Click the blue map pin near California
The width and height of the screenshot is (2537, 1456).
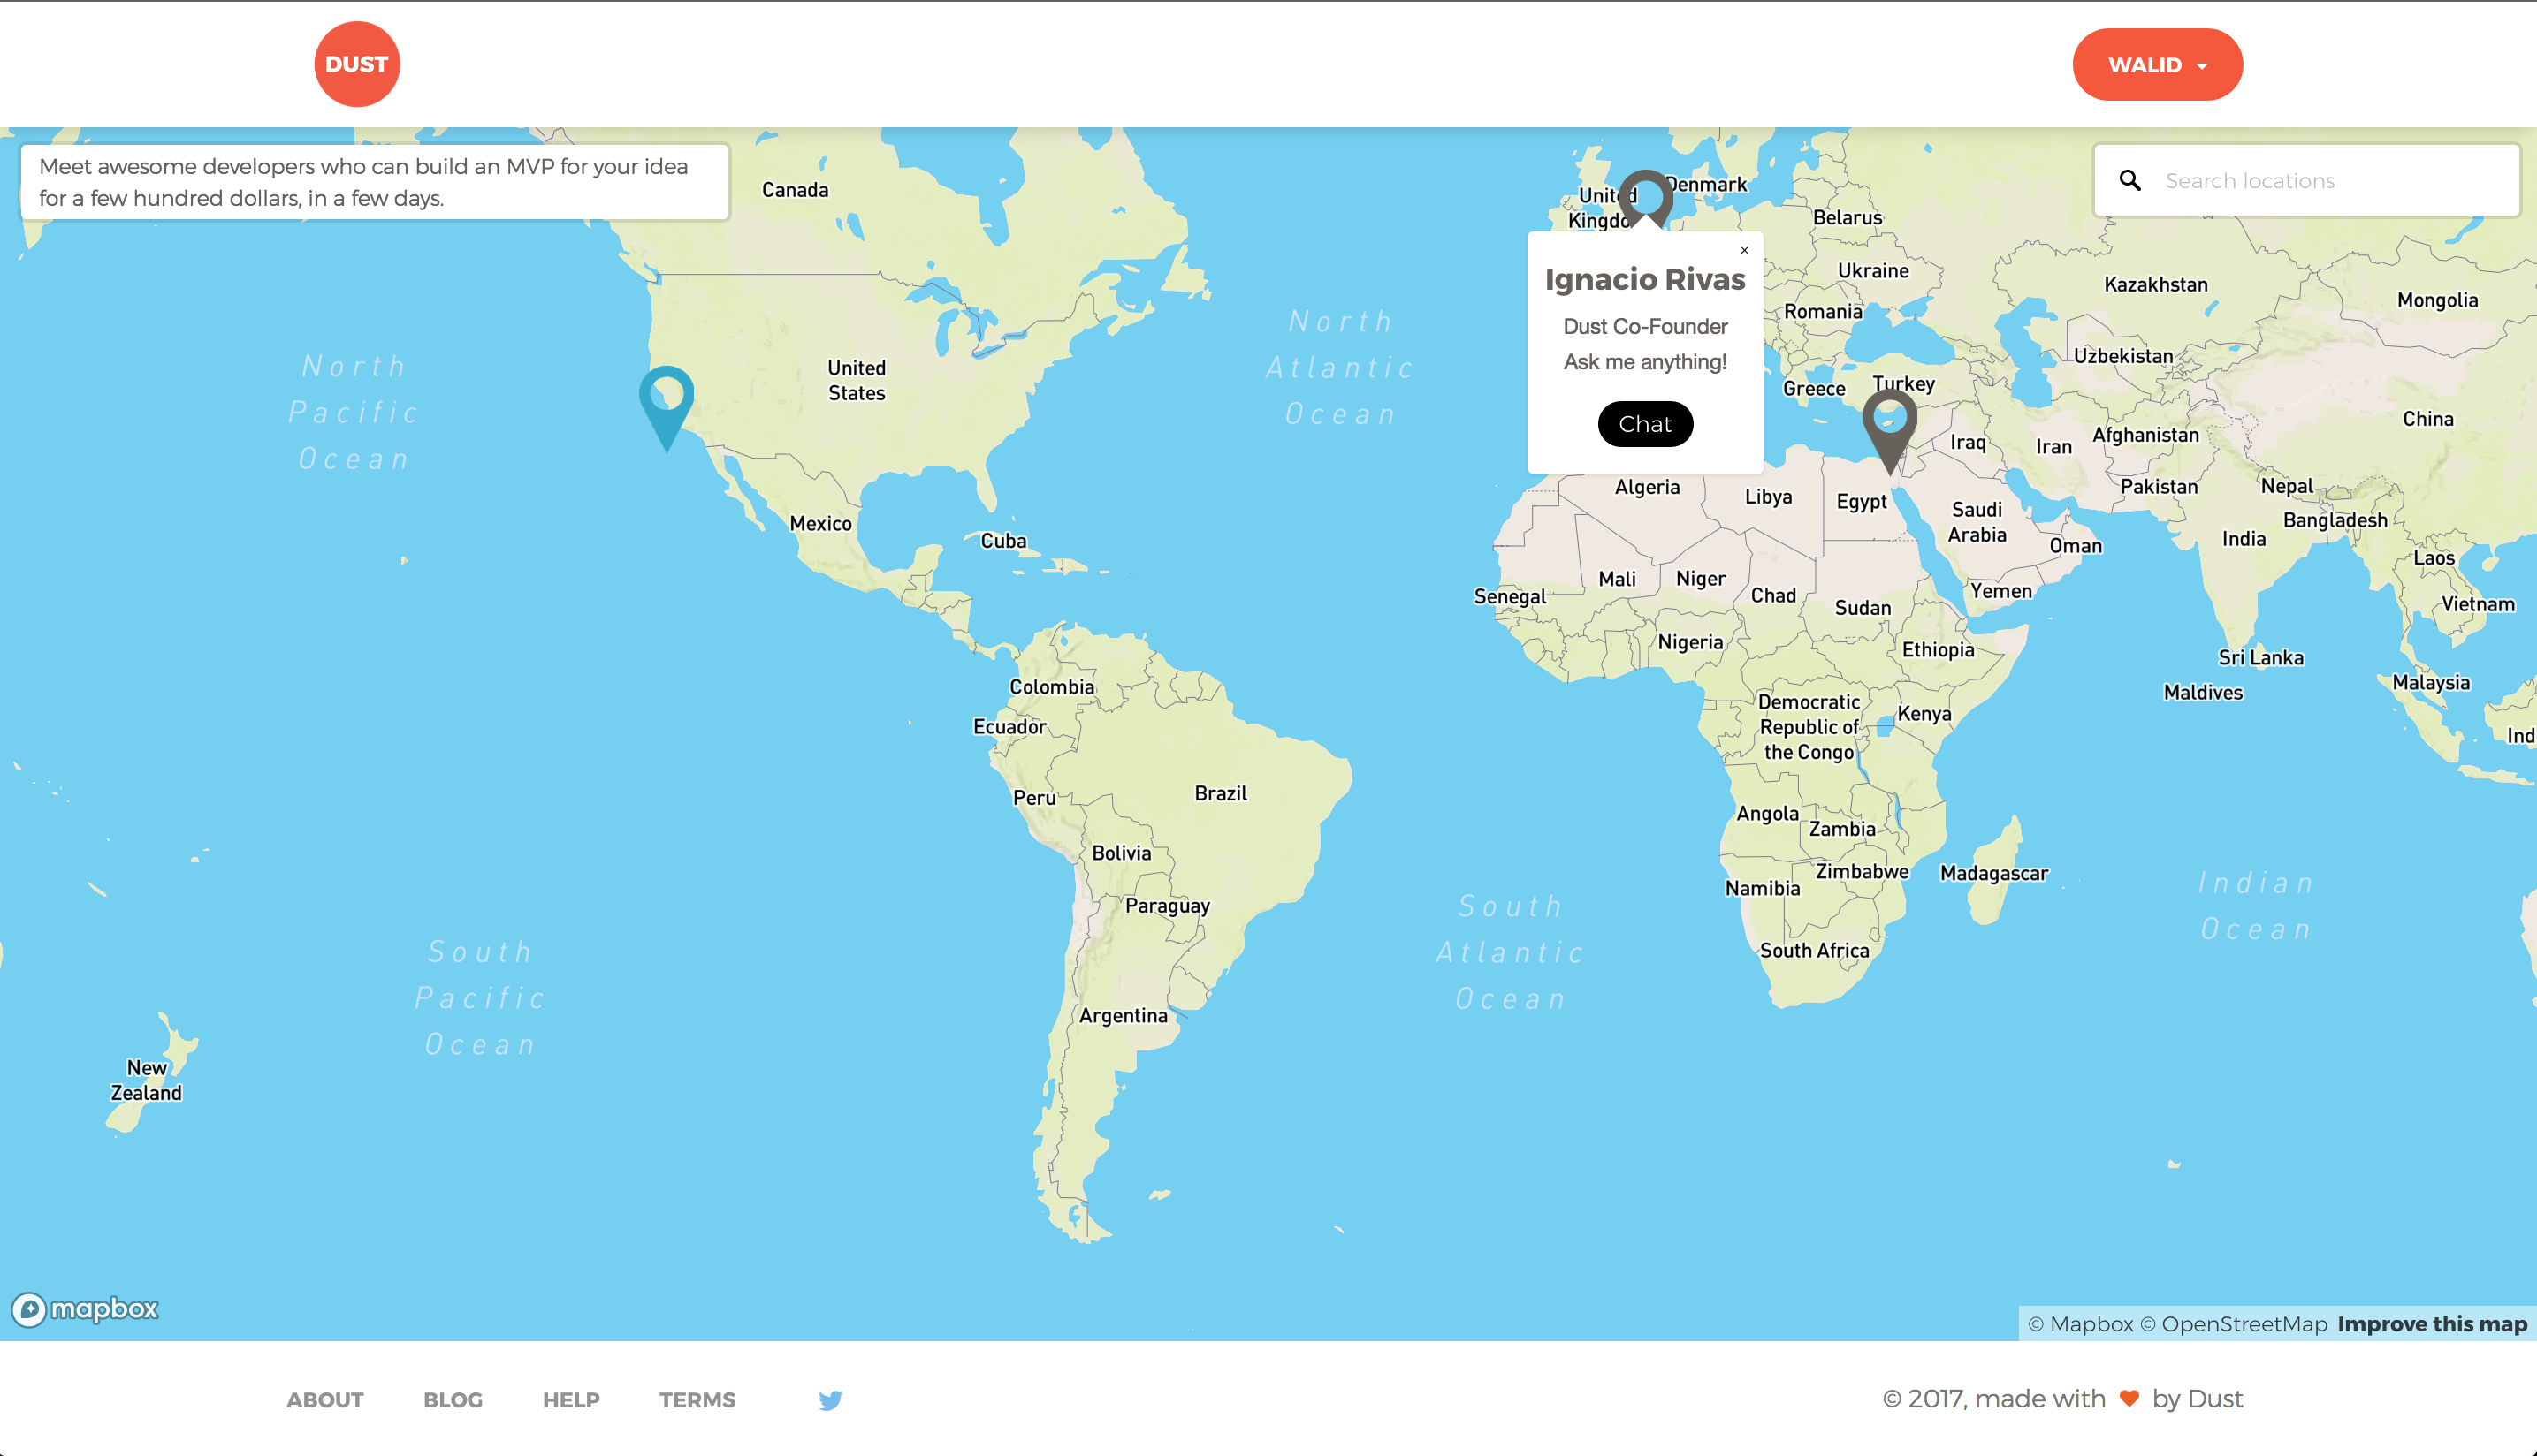click(667, 408)
